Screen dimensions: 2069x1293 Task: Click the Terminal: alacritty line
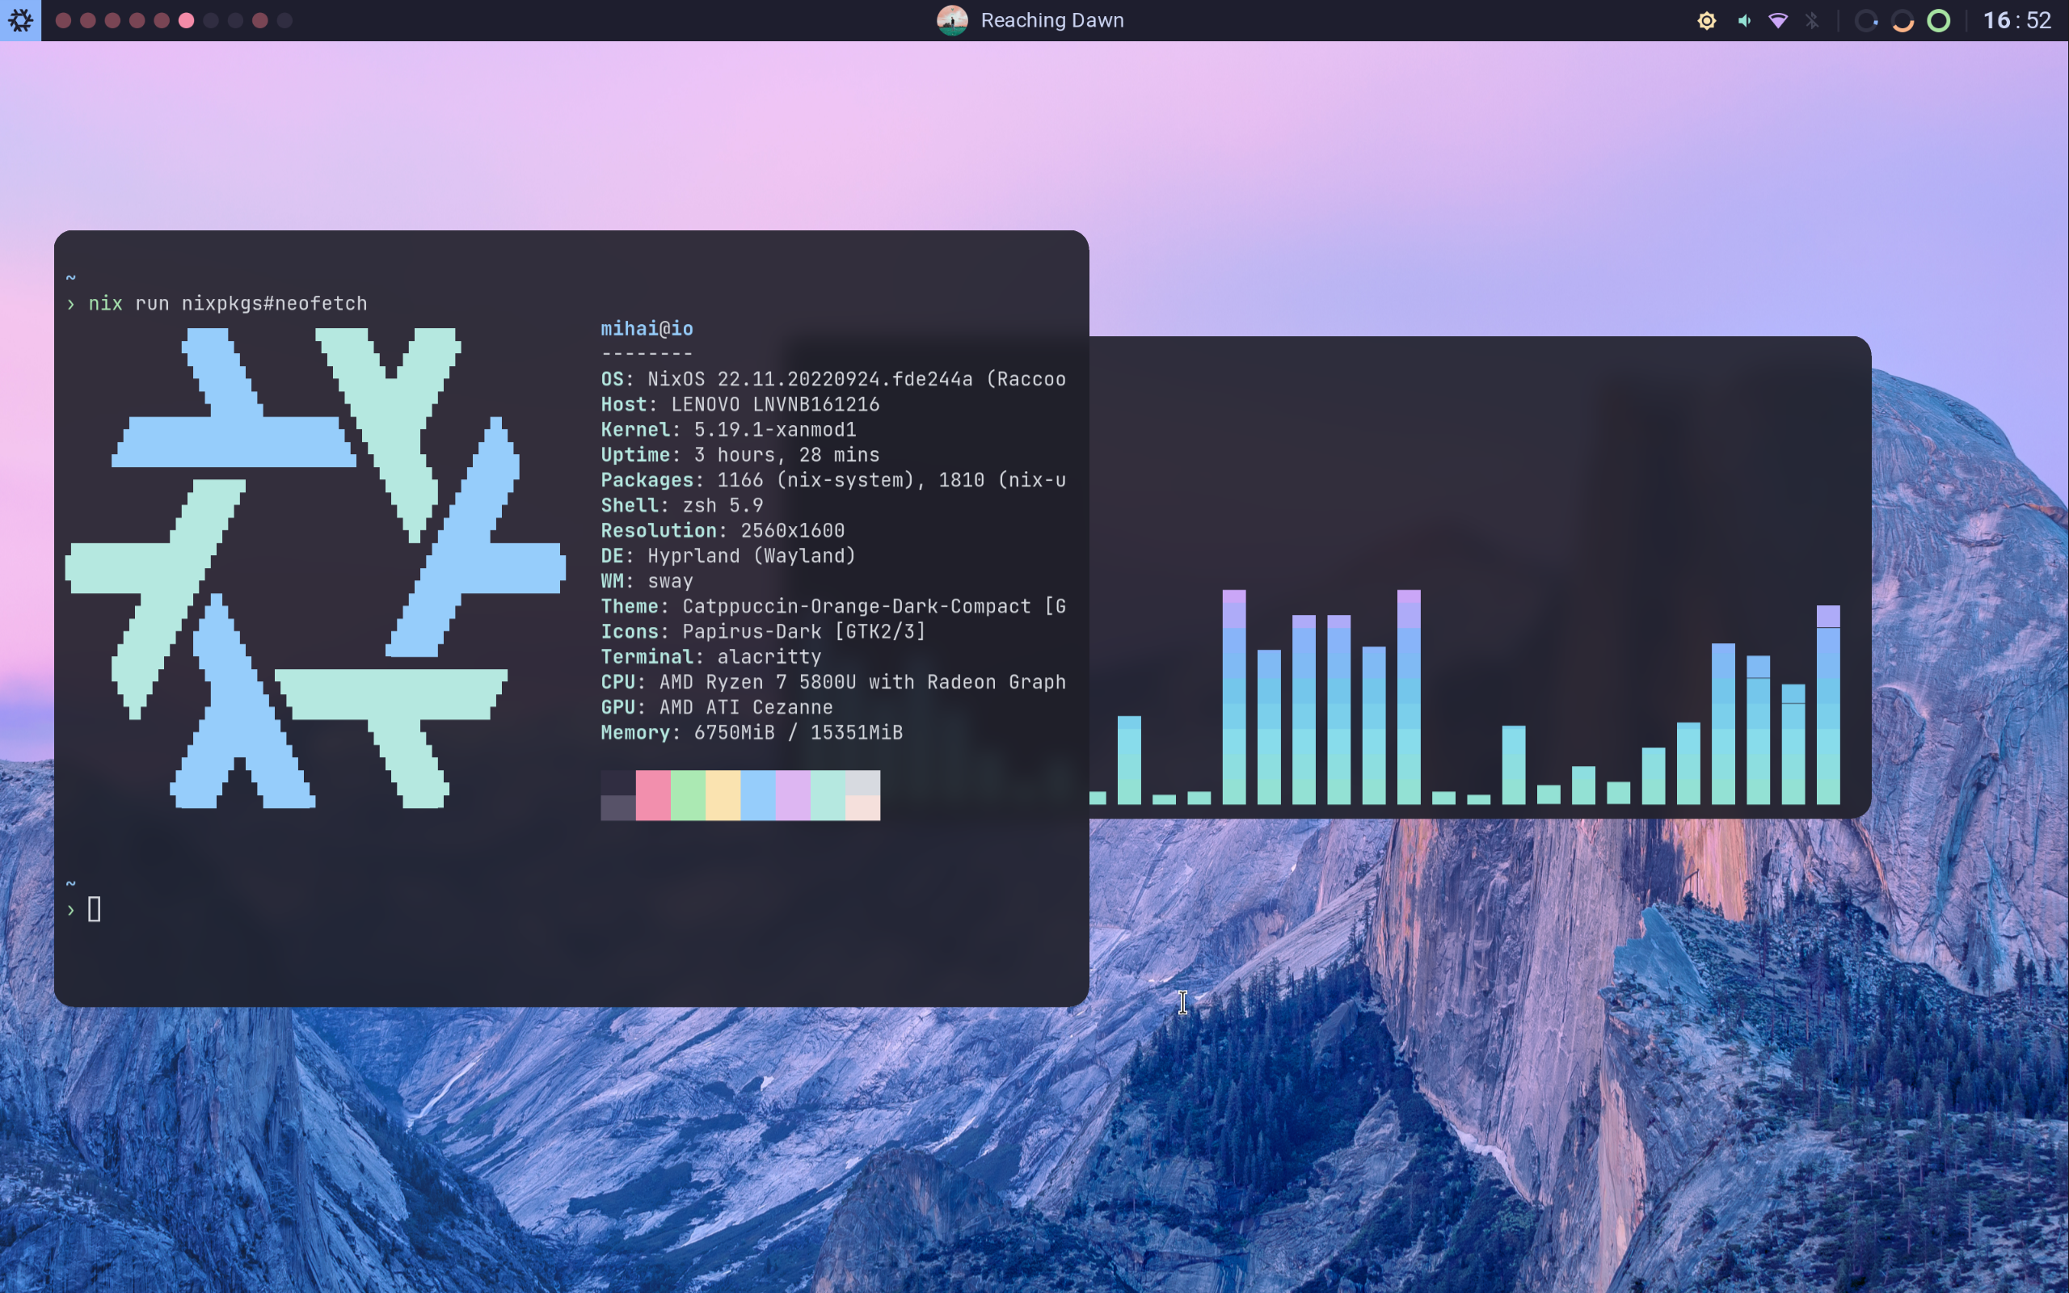tap(711, 656)
